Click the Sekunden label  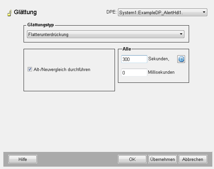(159, 59)
